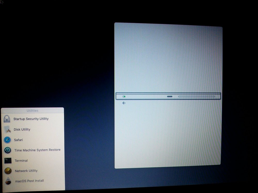The image size is (258, 193).
Task: Click the left arrow icon in the white window
Action: (124, 103)
